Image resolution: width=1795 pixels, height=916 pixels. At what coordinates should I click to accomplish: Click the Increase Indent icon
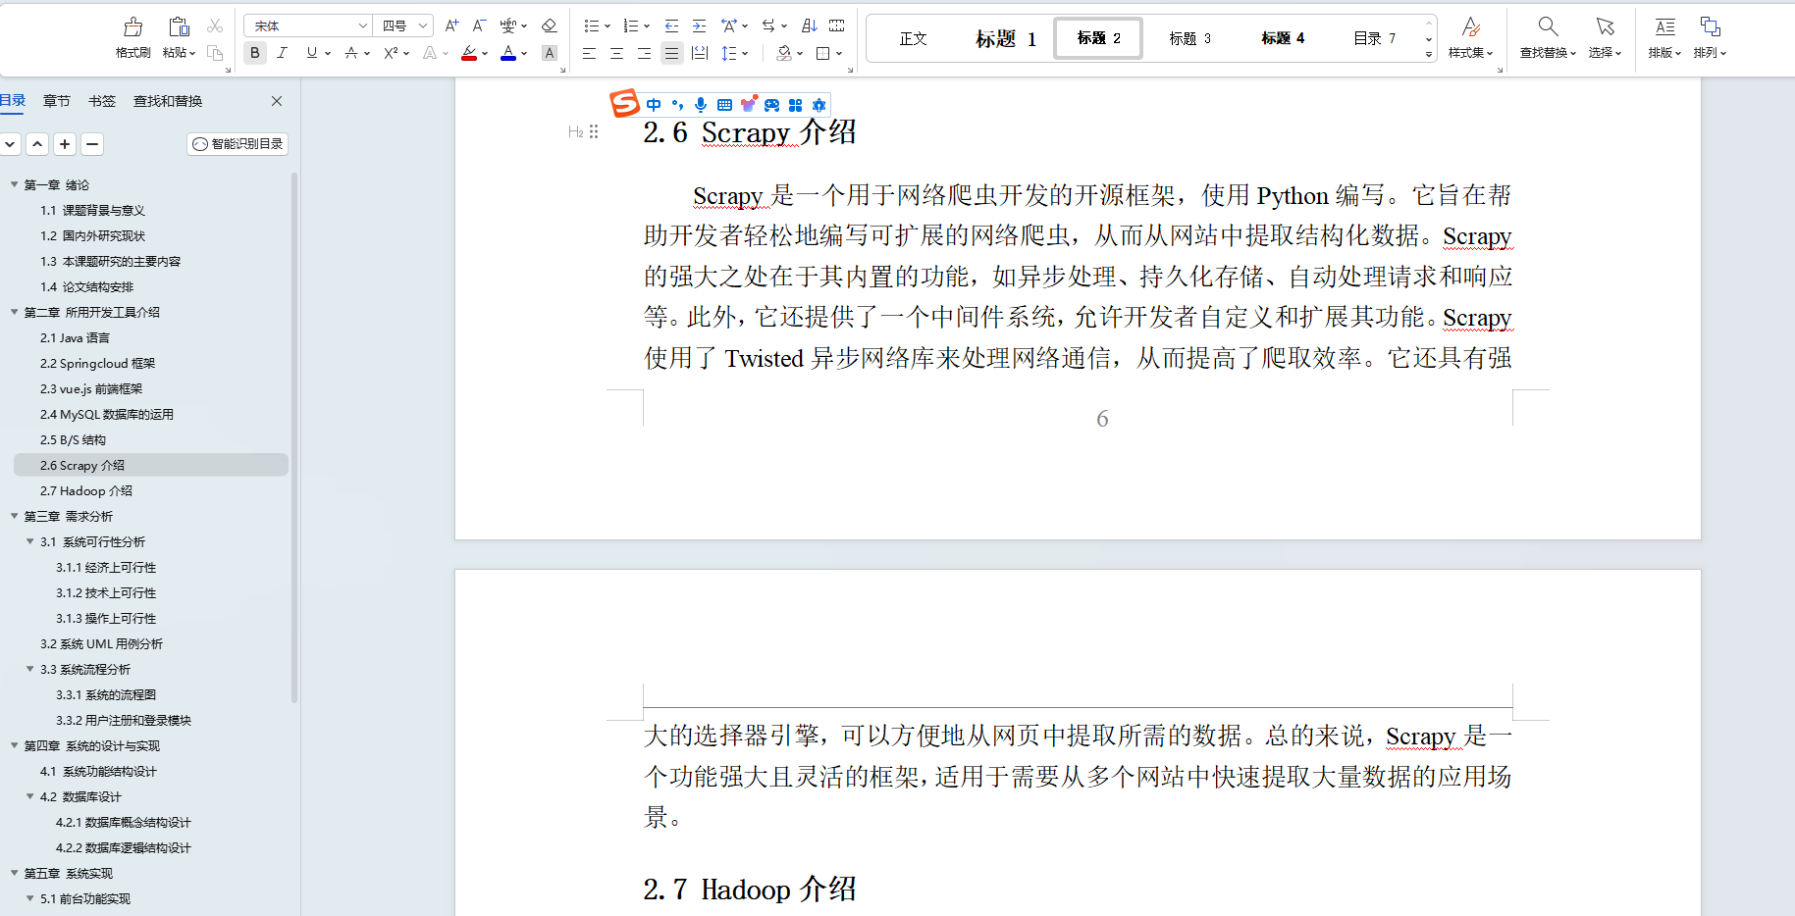699,25
